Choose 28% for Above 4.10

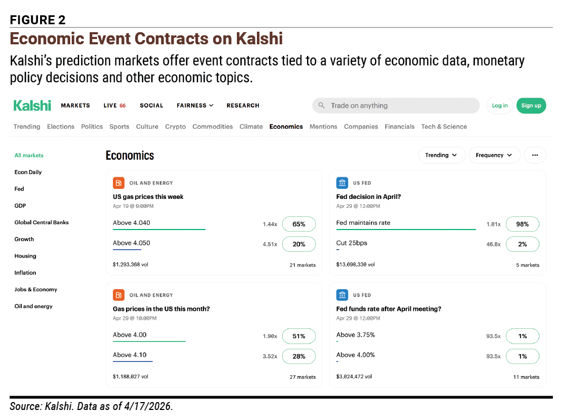click(x=299, y=356)
